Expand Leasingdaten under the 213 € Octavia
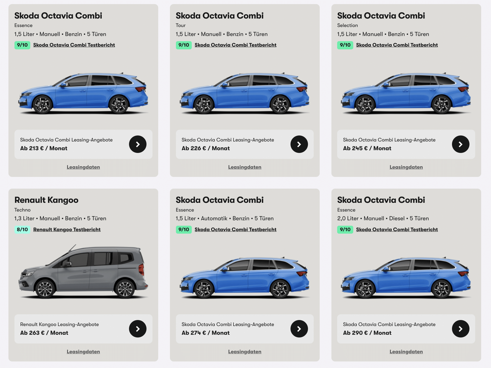The width and height of the screenshot is (491, 368). [83, 167]
